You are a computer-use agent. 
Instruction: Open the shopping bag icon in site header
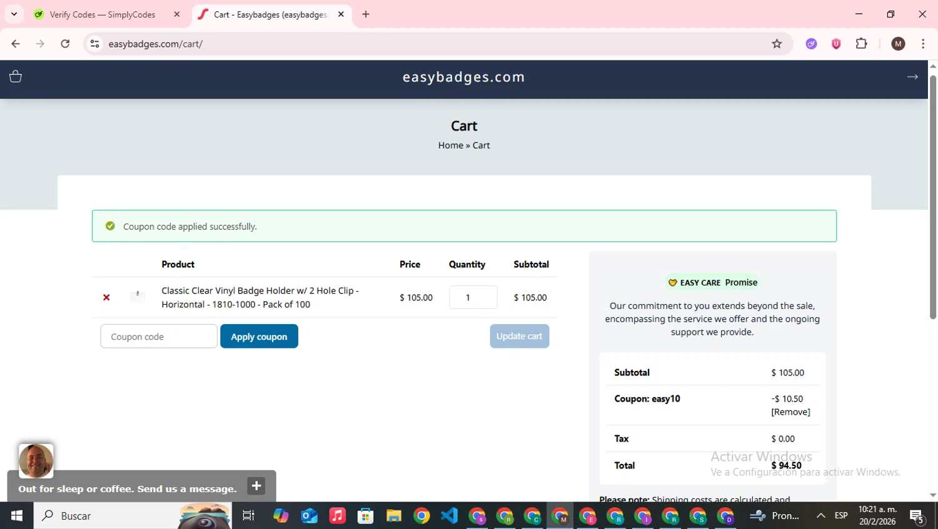[16, 76]
